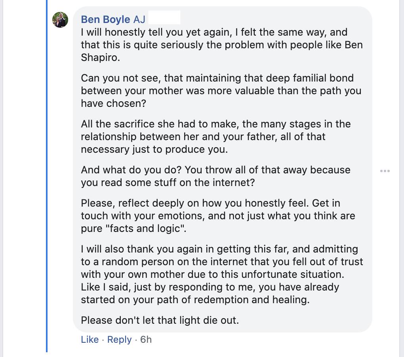404x357 pixels.
Task: Click the paragraph starting "I will honestly tell"
Action: tap(214, 45)
